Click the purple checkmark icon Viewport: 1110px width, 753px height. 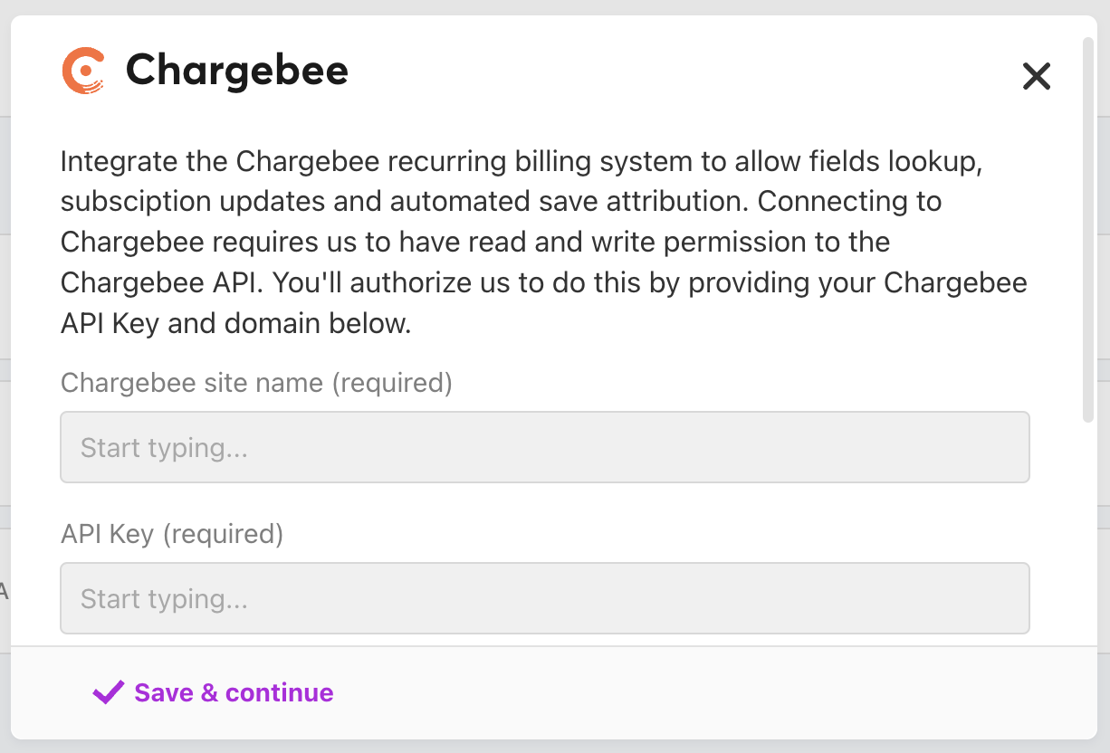coord(109,692)
